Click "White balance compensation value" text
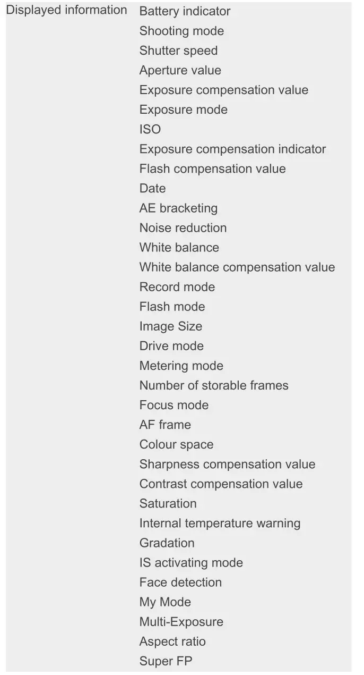The height and width of the screenshot is (675, 364). [x=237, y=267]
